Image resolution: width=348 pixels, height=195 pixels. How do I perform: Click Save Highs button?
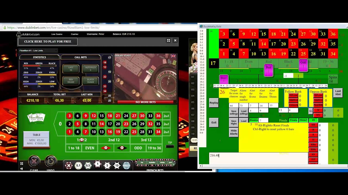234,122
